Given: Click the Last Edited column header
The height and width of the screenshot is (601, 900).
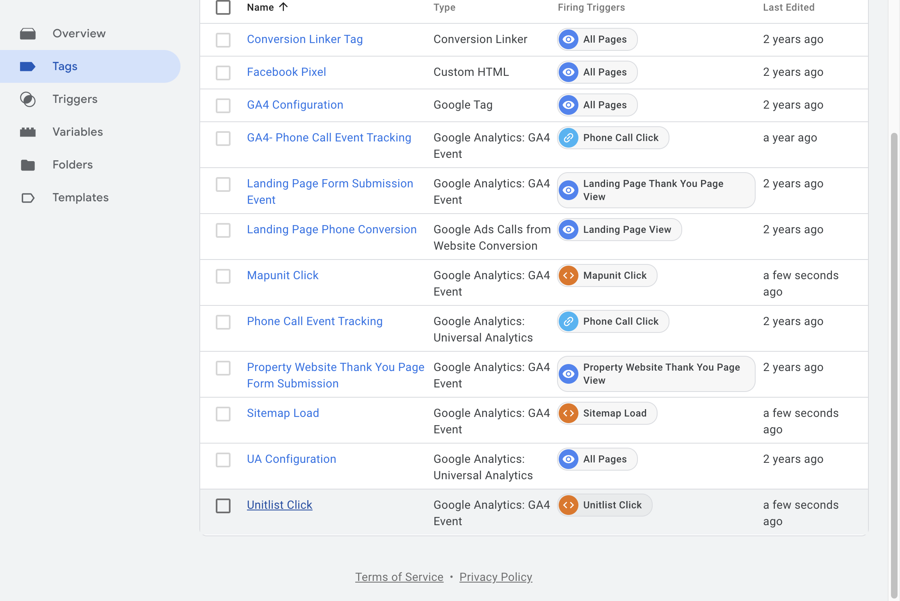Looking at the screenshot, I should coord(788,7).
